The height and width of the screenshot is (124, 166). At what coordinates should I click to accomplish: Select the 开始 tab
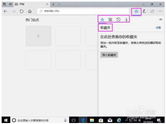[x=32, y=4]
